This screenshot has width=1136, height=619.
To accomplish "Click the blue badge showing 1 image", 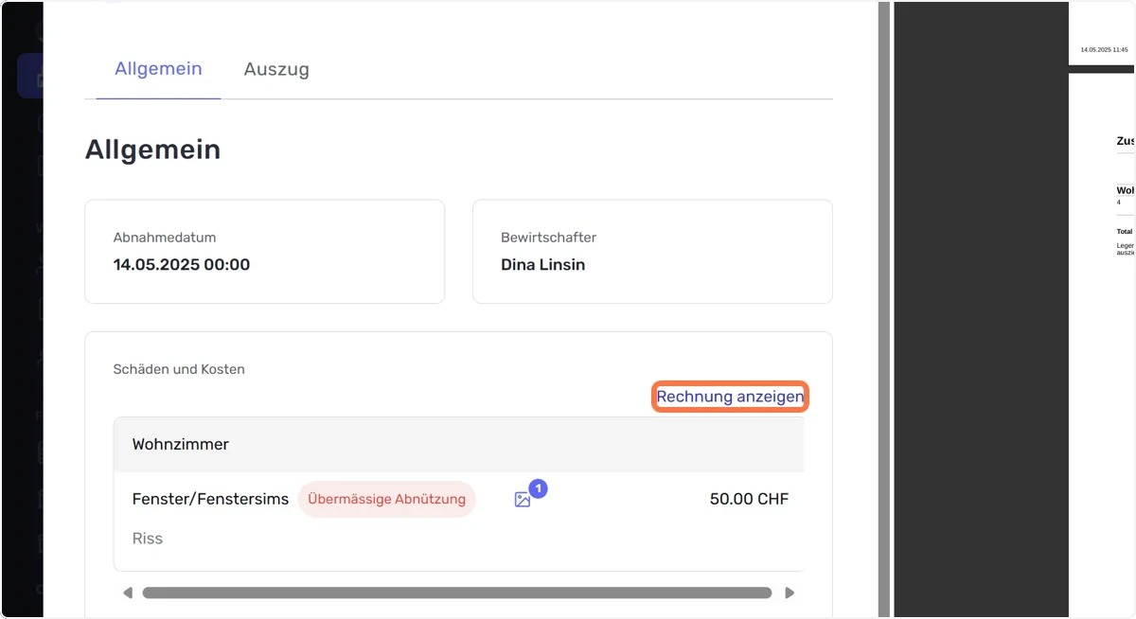I will pyautogui.click(x=539, y=489).
